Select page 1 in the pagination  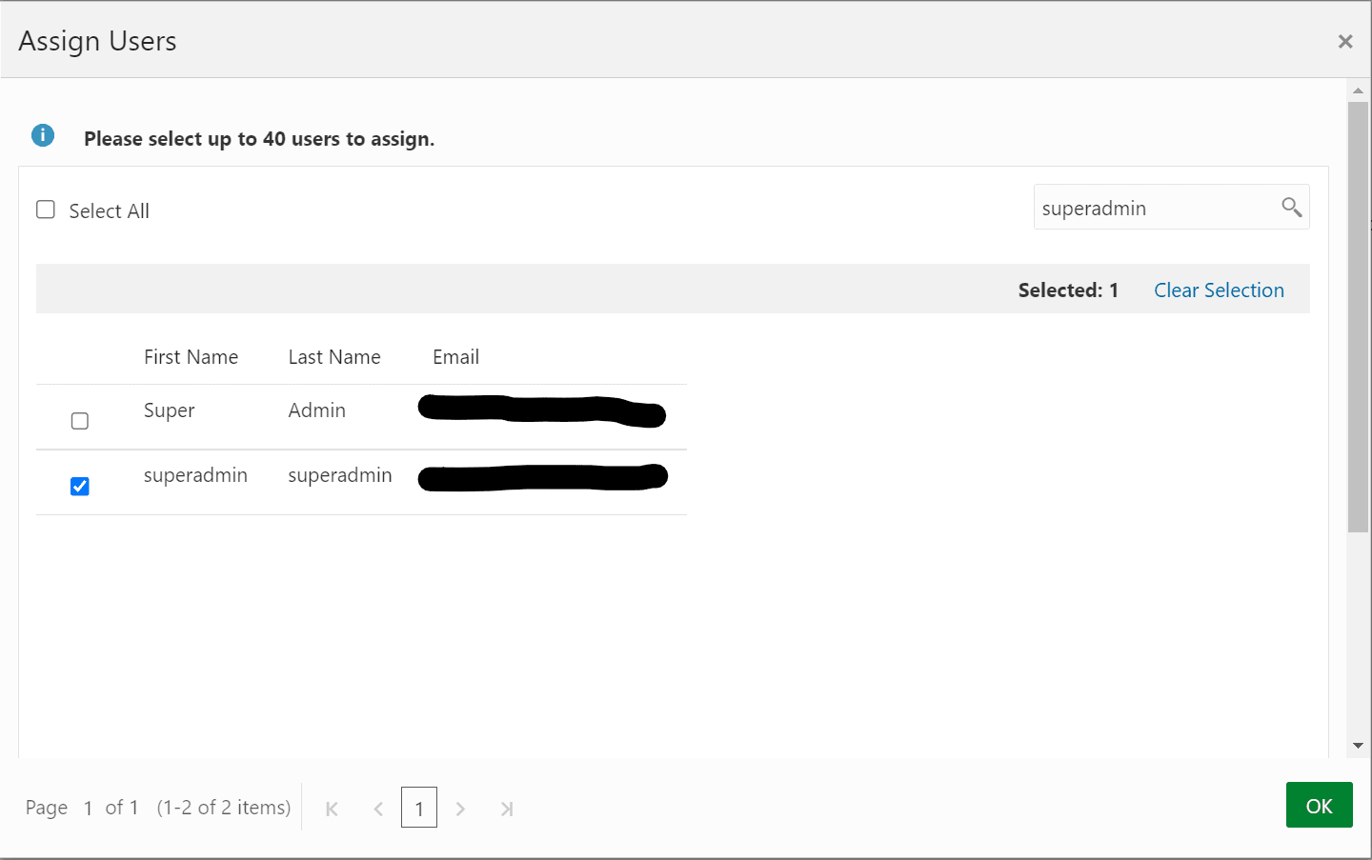pyautogui.click(x=419, y=808)
